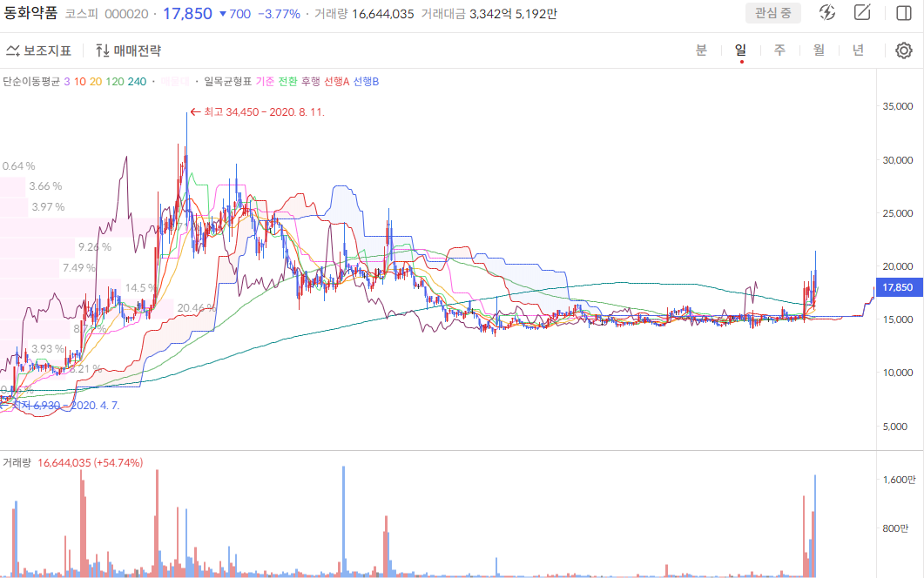The height and width of the screenshot is (578, 924).
Task: Click the -3.77% change rate
Action: 279,14
